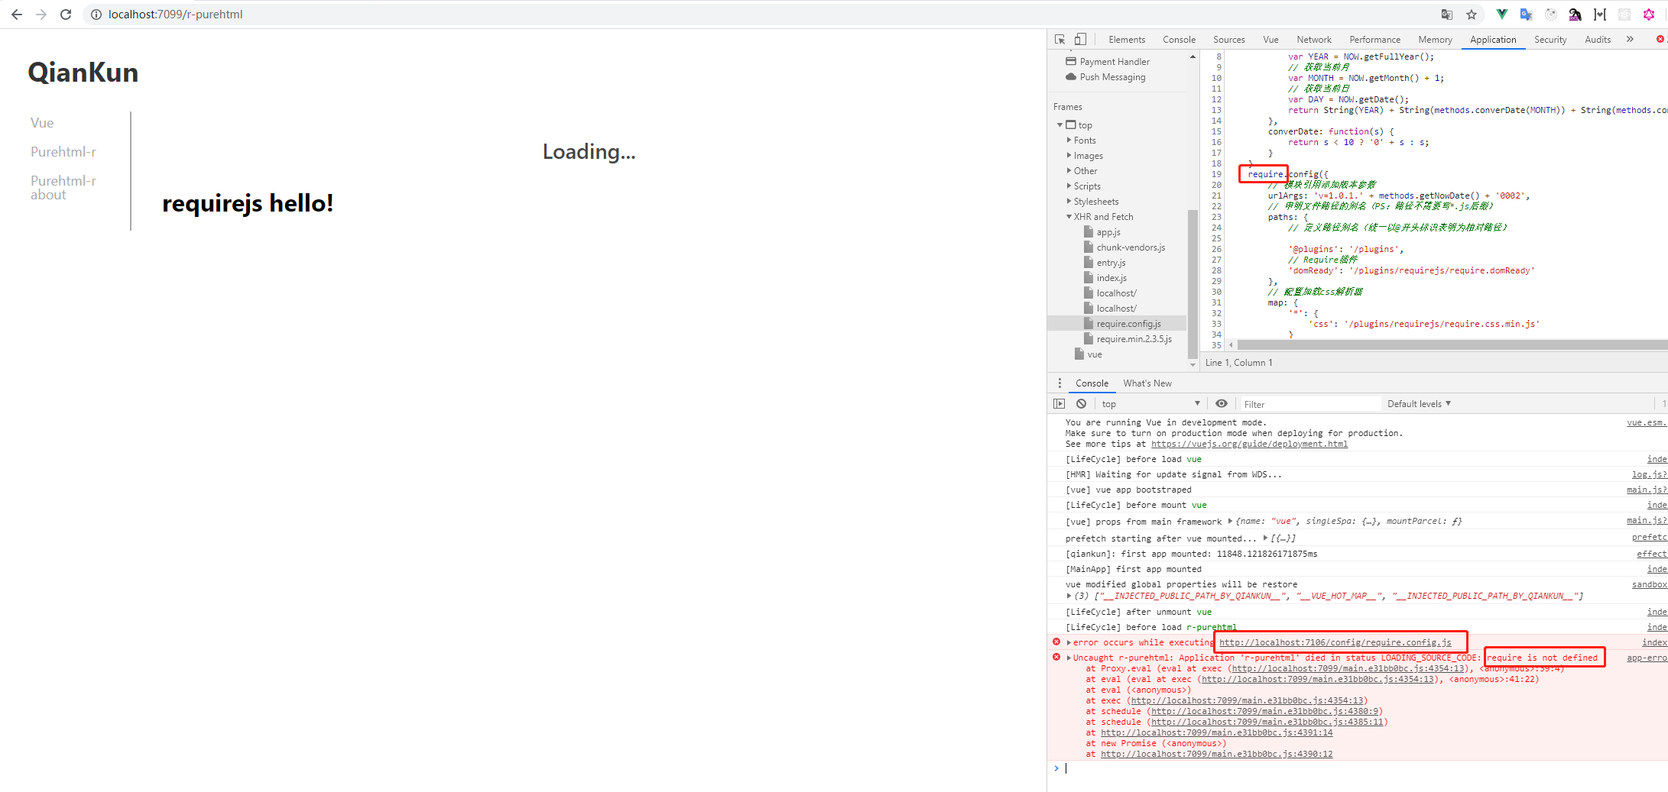Viewport: 1668px width, 792px height.
Task: Click the app.js file icon
Action: click(x=1089, y=232)
